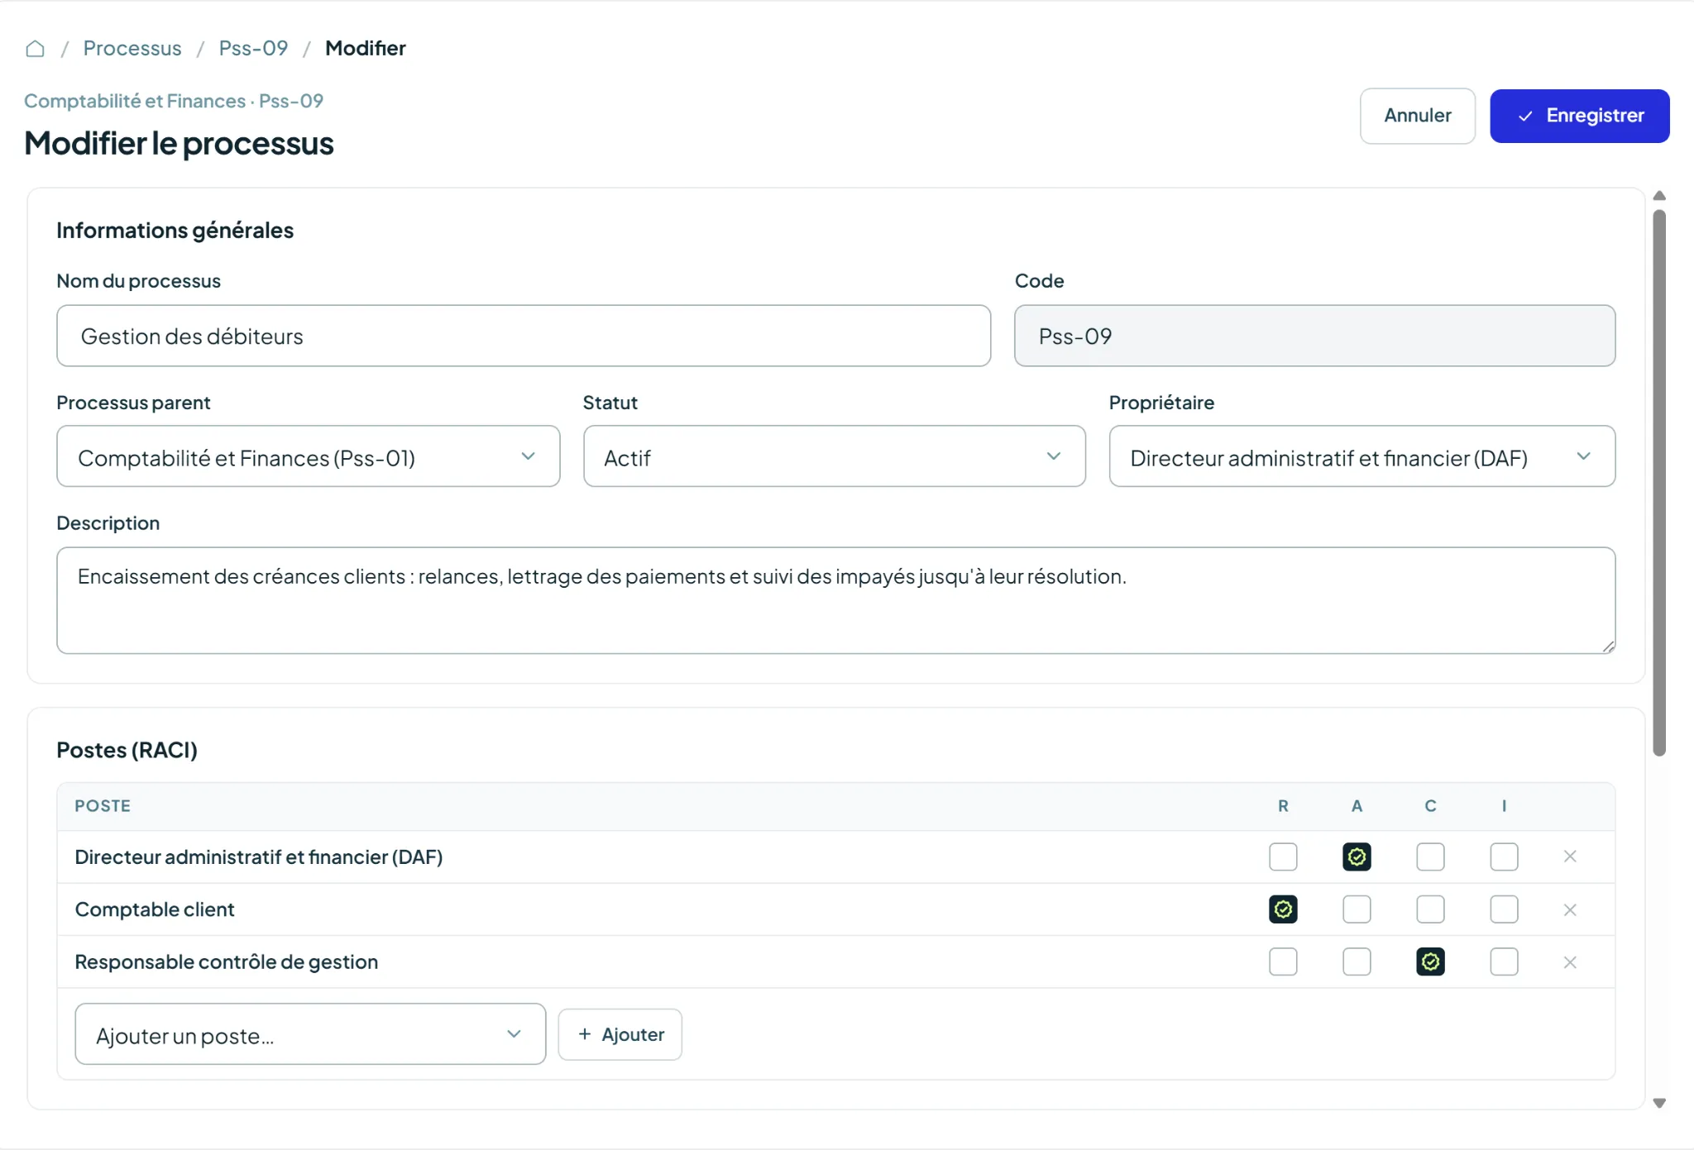Click the Ajouter button

coord(620,1034)
